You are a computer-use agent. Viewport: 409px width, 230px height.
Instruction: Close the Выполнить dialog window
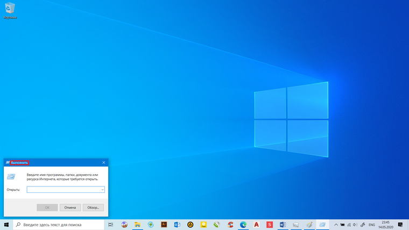click(x=103, y=162)
